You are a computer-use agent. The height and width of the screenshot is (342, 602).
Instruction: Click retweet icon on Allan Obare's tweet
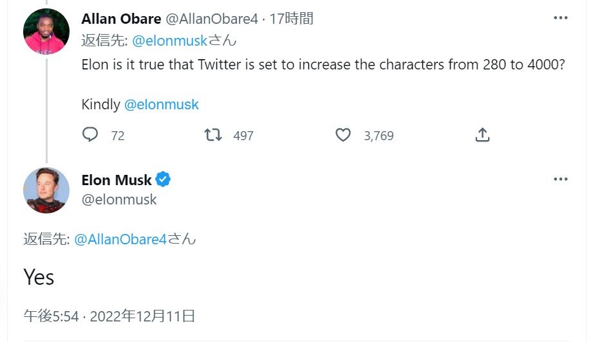click(x=213, y=135)
